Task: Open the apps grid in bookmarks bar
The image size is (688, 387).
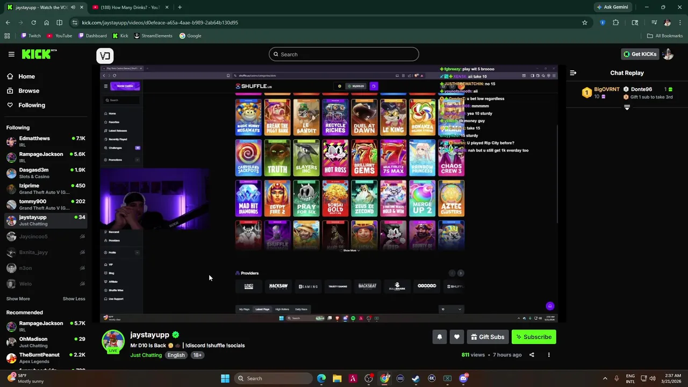Action: coord(7,36)
